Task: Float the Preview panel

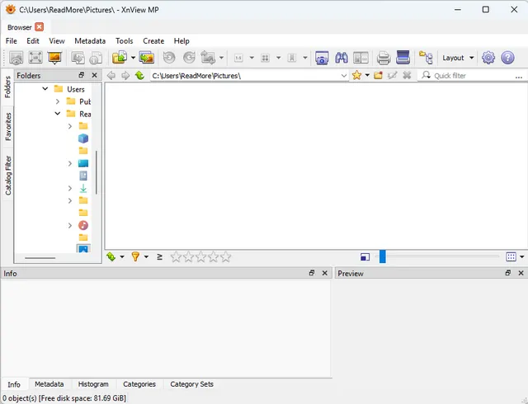Action: pyautogui.click(x=507, y=273)
